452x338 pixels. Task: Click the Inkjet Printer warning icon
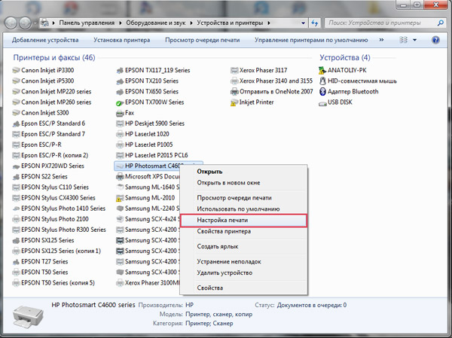pos(234,102)
